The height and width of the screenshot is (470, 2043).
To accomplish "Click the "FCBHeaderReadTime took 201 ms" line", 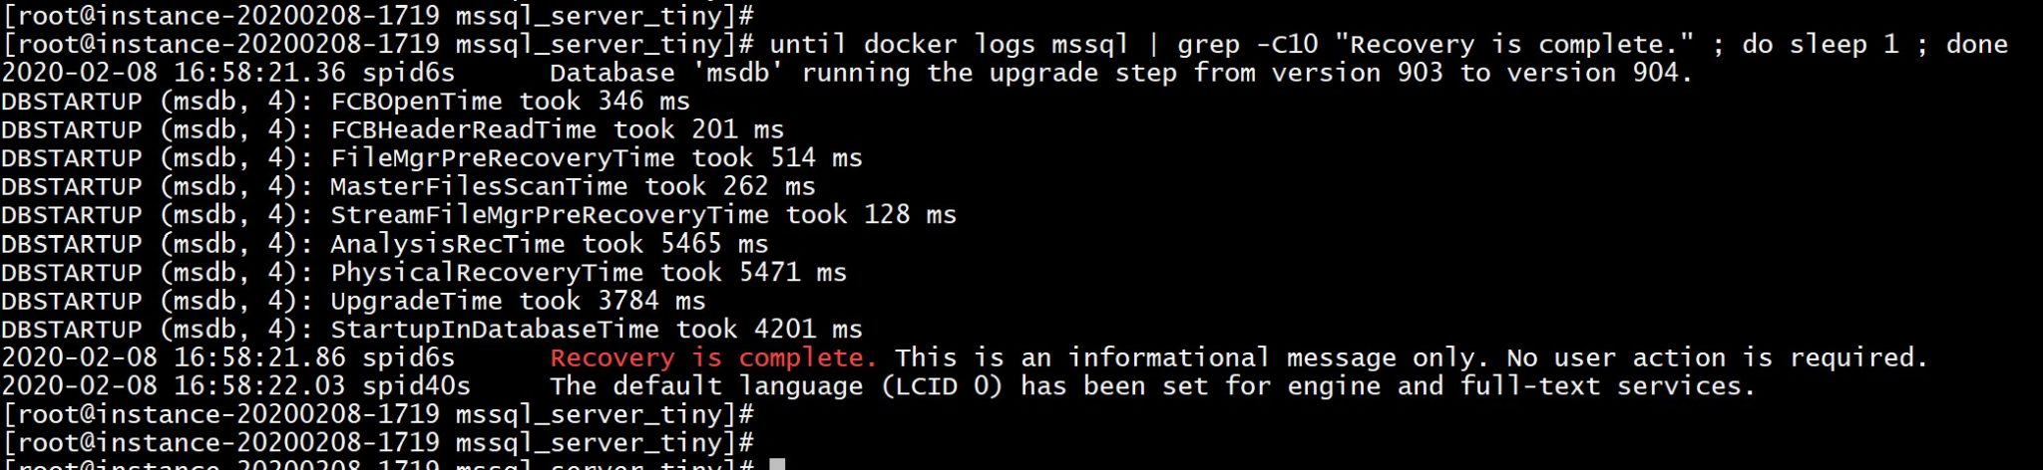I will 557,129.
